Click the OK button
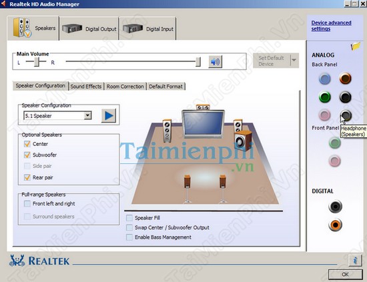Screen dimensions: 367x282 (346, 275)
